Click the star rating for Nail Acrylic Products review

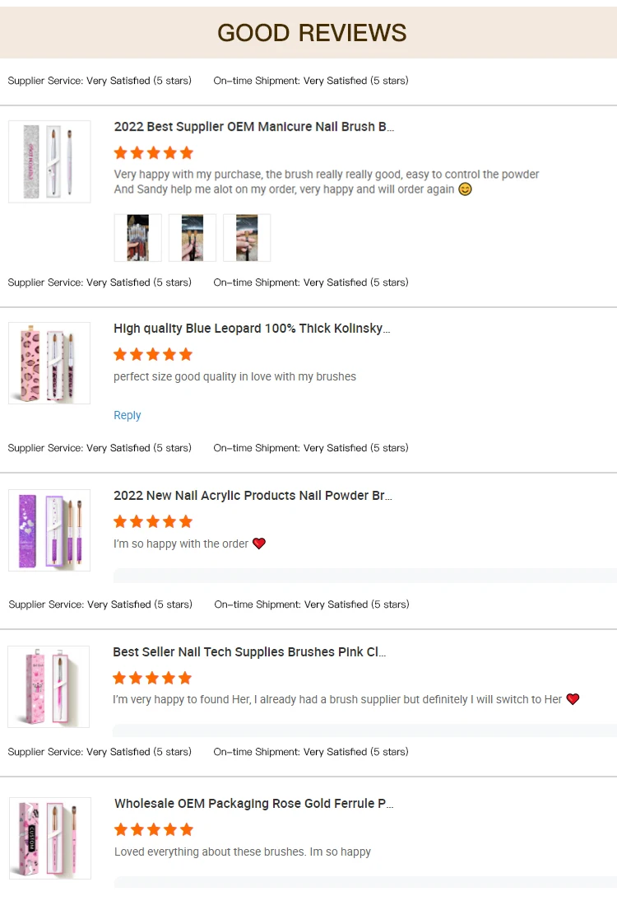(153, 521)
